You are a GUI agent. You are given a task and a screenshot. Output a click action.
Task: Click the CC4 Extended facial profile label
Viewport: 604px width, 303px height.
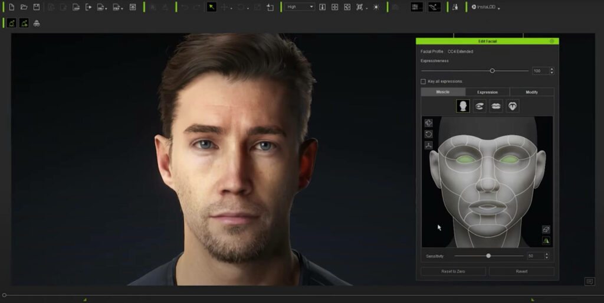click(x=460, y=51)
